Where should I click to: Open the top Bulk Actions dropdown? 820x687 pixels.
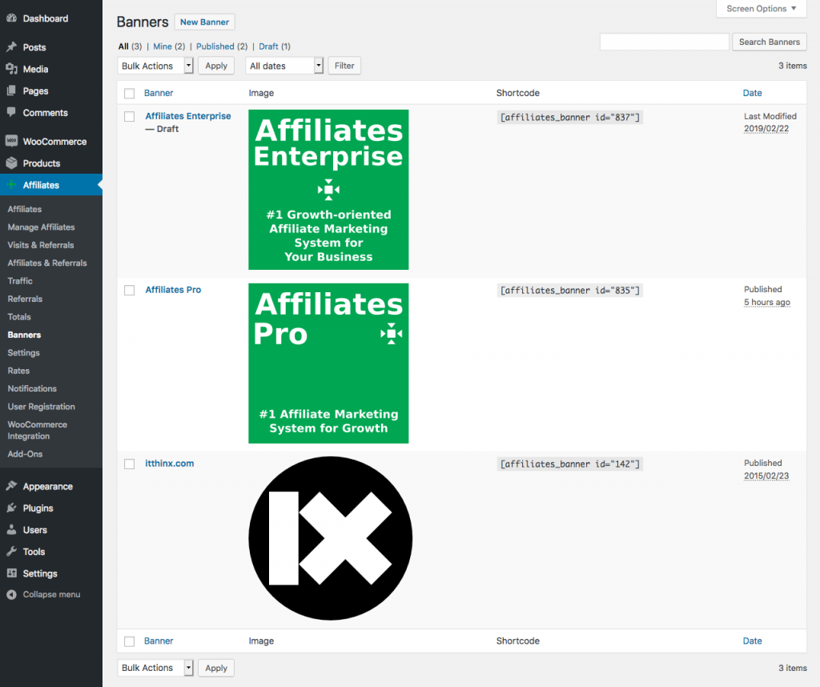tap(155, 66)
